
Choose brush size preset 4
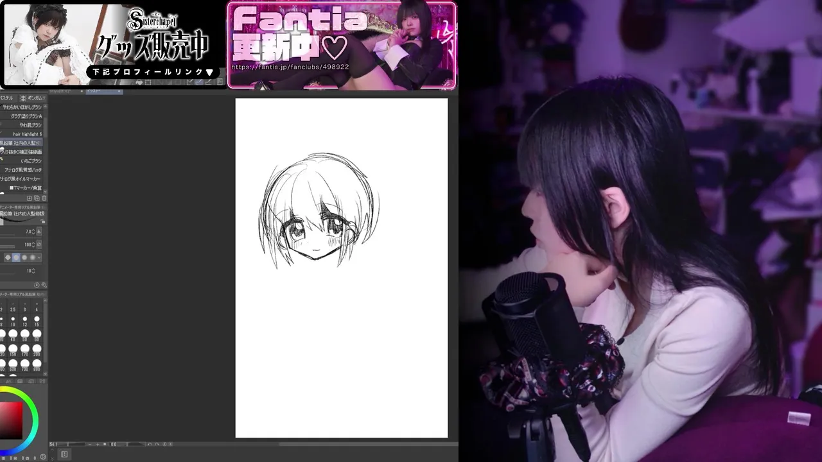pos(37,307)
